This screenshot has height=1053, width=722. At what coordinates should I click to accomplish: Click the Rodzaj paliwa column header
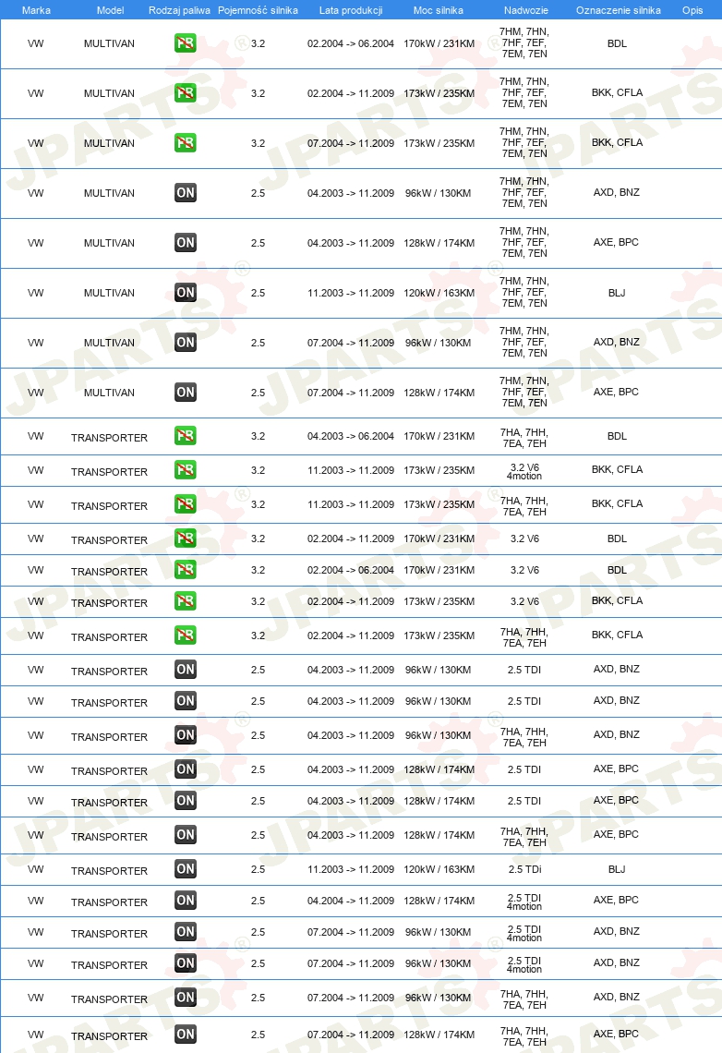click(179, 10)
